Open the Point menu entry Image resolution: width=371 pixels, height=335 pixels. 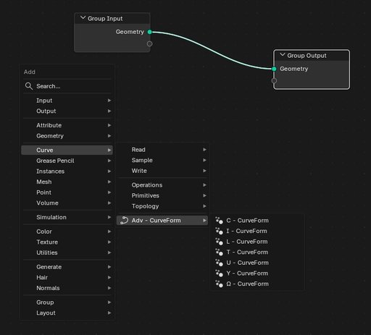click(67, 192)
